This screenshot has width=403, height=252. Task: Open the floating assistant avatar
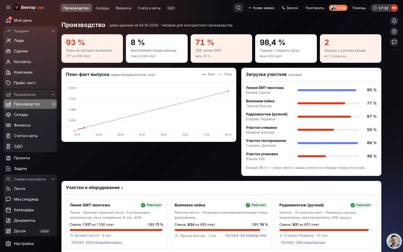point(394,241)
